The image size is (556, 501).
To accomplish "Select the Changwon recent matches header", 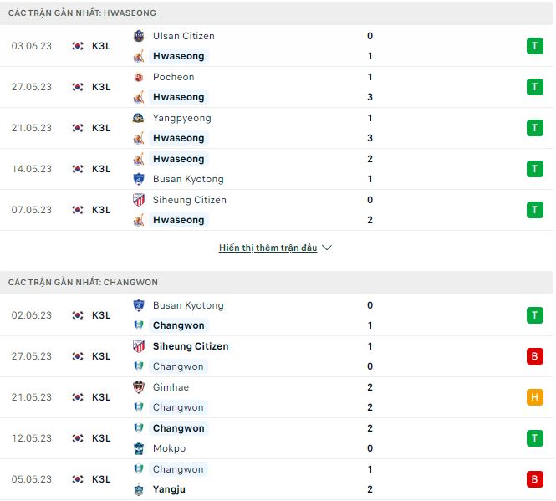I will [x=83, y=283].
